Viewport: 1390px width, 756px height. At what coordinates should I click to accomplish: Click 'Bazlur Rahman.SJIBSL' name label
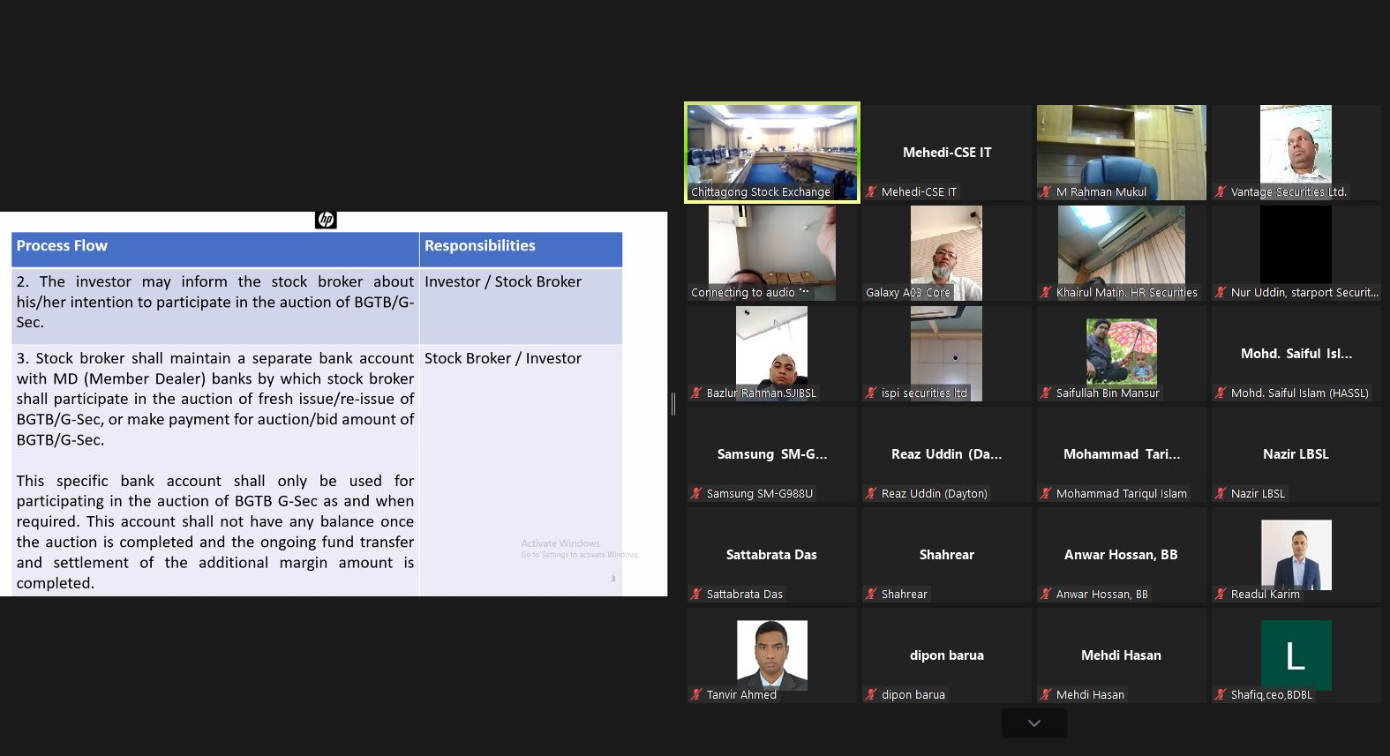pyautogui.click(x=762, y=393)
